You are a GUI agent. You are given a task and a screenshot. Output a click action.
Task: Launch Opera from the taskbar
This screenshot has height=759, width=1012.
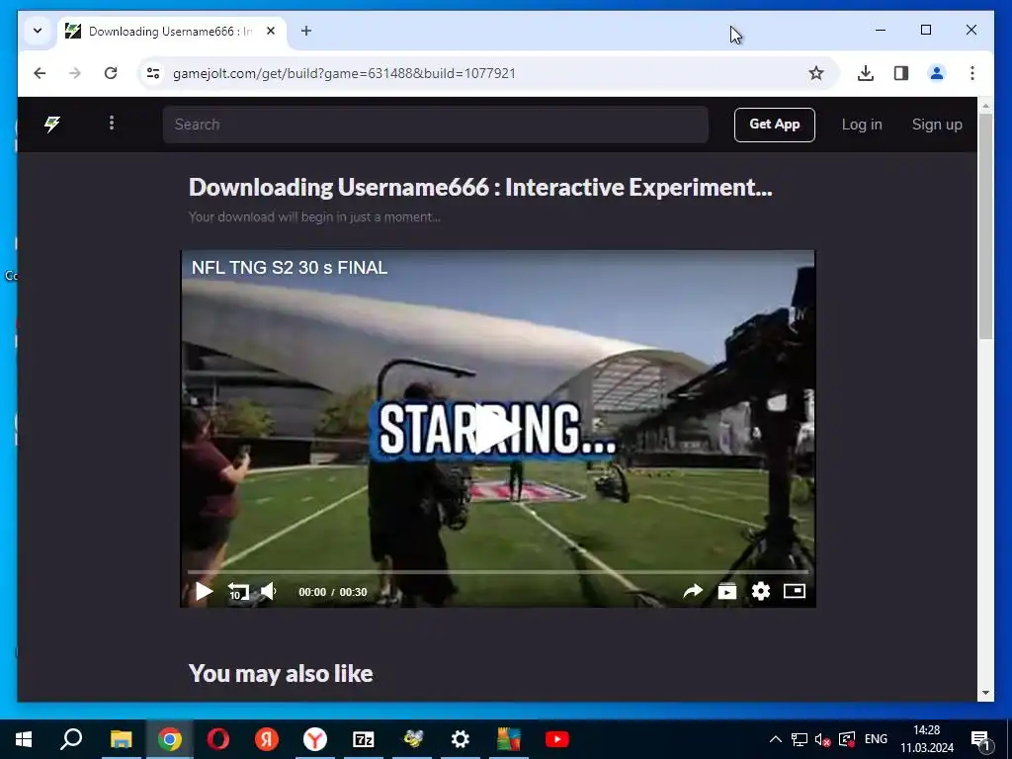(218, 739)
